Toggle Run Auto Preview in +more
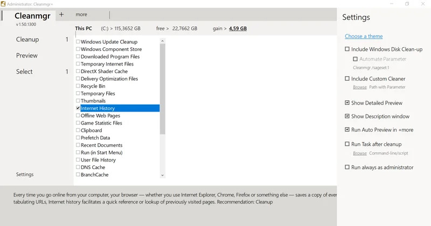431x226 pixels. click(347, 129)
